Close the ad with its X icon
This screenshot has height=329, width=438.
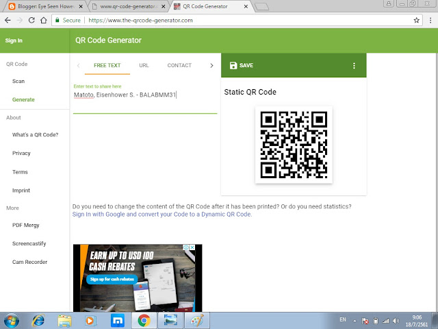[x=192, y=247]
